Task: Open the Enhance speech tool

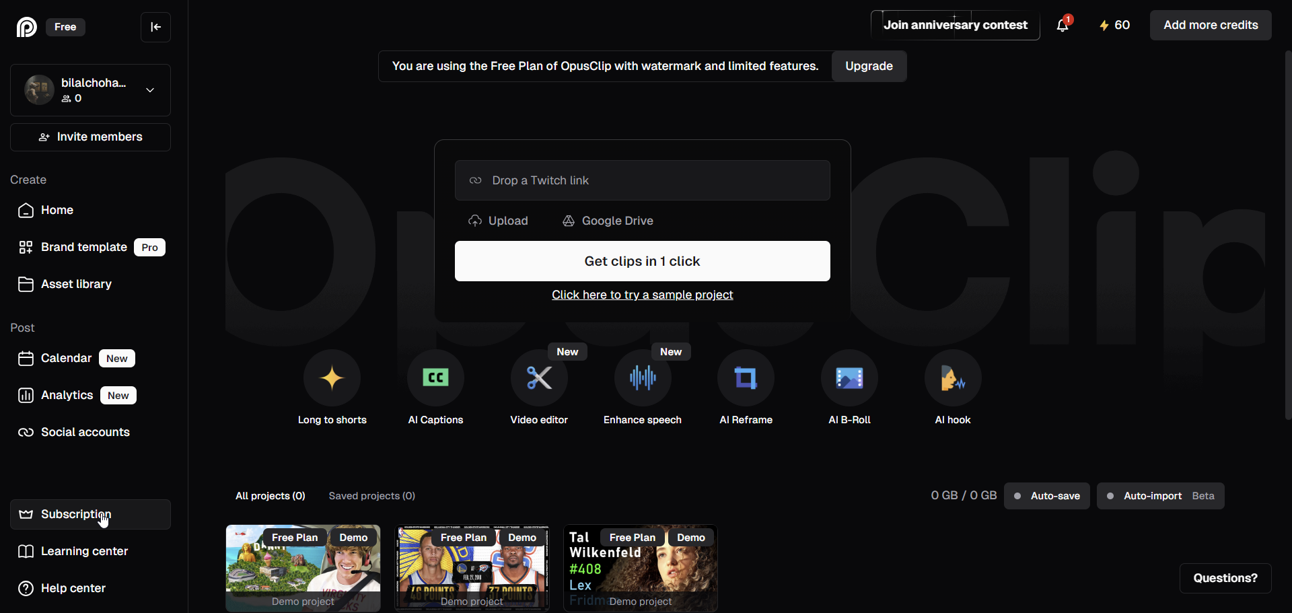Action: coord(643,378)
